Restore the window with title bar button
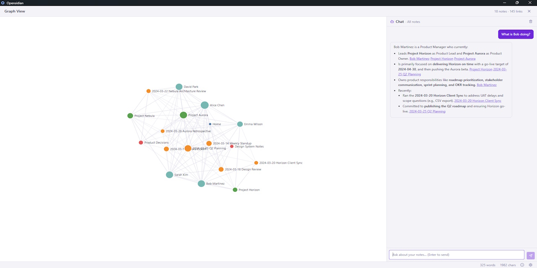The width and height of the screenshot is (537, 268). point(517,3)
